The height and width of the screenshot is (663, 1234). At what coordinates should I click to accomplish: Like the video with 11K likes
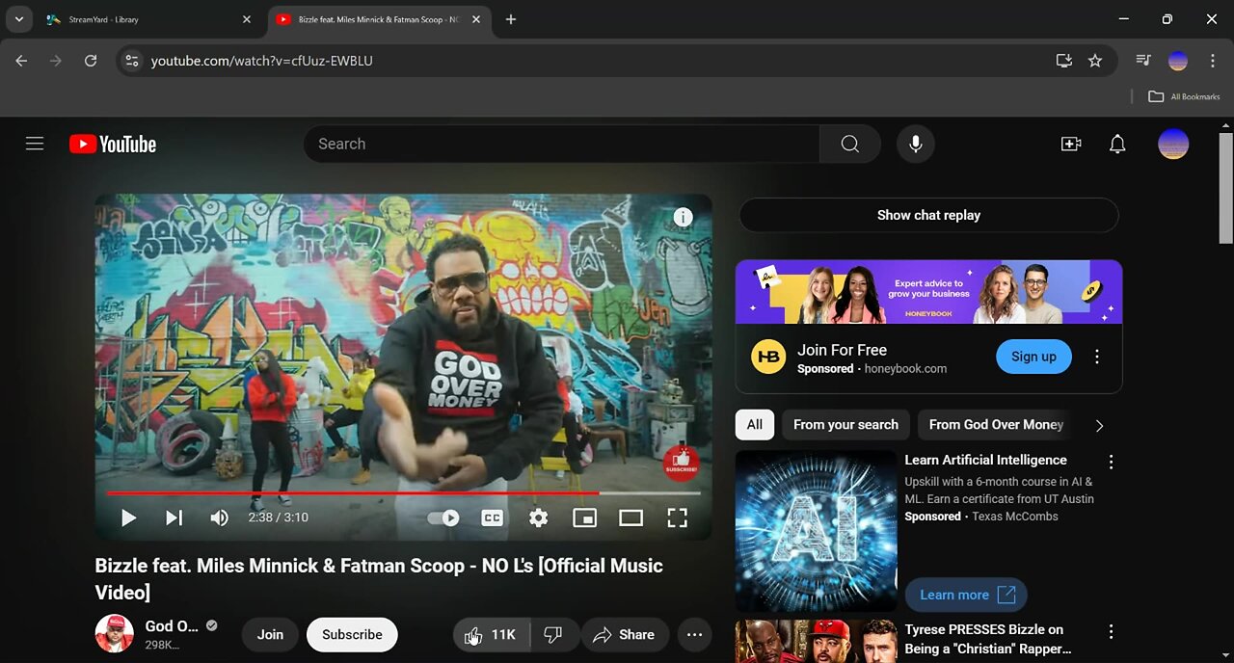tap(492, 635)
